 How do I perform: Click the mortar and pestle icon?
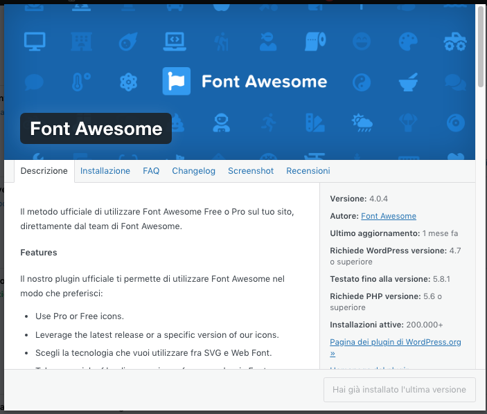[408, 82]
